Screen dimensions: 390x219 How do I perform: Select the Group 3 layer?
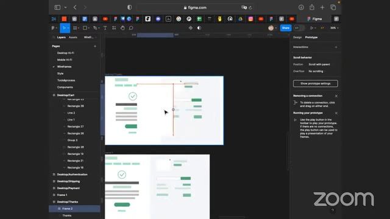(73, 140)
